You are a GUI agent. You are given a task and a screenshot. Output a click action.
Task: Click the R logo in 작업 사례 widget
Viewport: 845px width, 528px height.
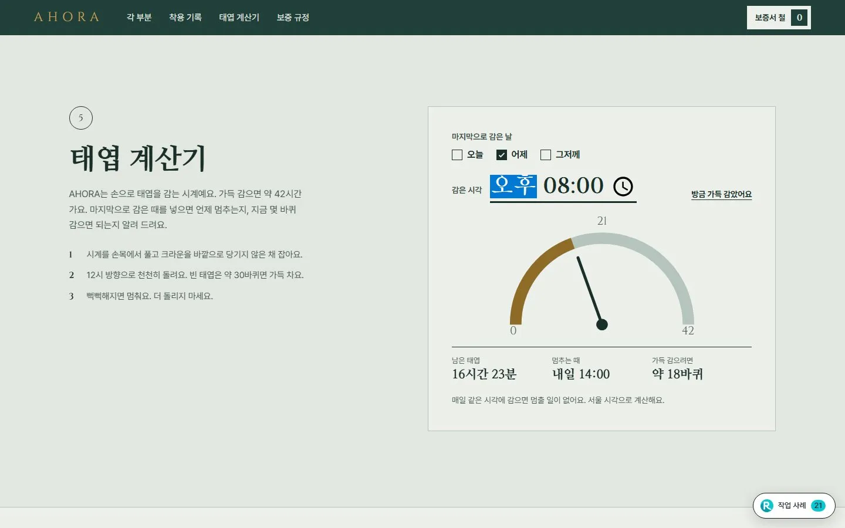pyautogui.click(x=767, y=506)
